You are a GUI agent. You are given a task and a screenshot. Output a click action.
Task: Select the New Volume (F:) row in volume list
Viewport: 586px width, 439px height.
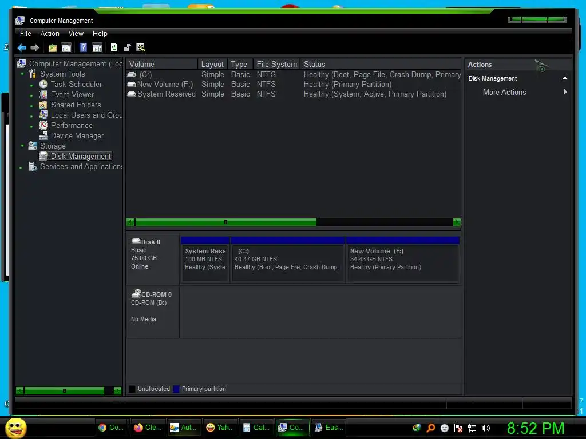click(x=294, y=85)
